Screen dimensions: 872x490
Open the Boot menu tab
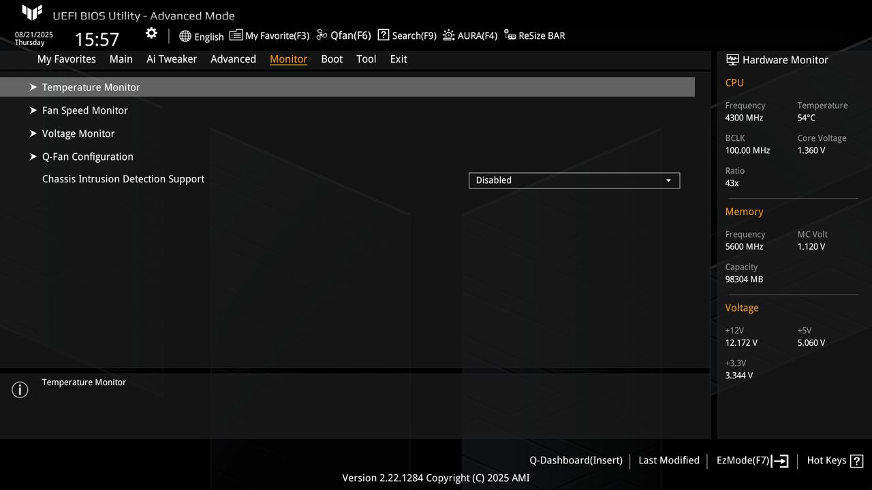[332, 59]
